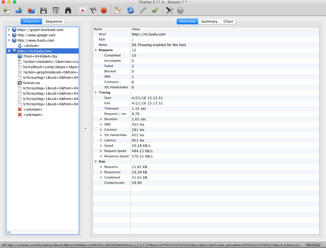Click the Compression value 59.9%

[137, 183]
